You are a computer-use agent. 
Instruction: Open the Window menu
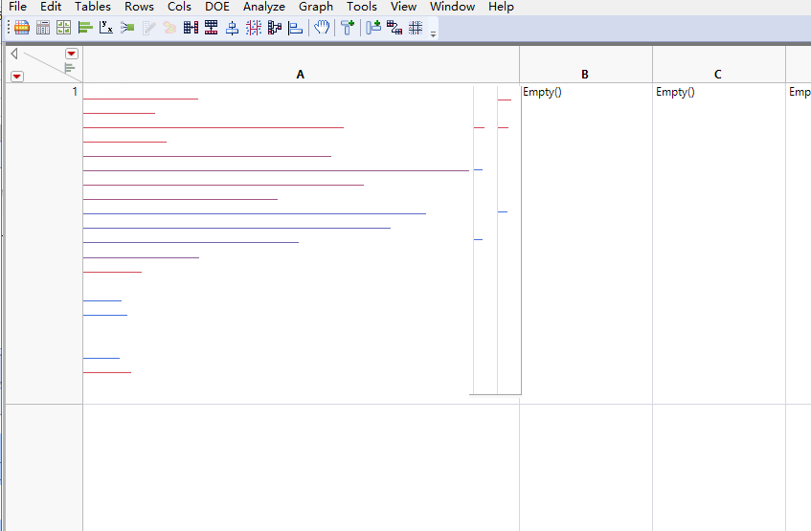click(x=453, y=7)
